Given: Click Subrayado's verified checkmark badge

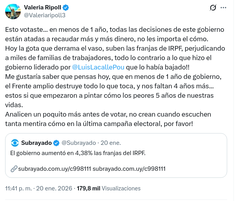Looking at the screenshot, I should (x=56, y=143).
